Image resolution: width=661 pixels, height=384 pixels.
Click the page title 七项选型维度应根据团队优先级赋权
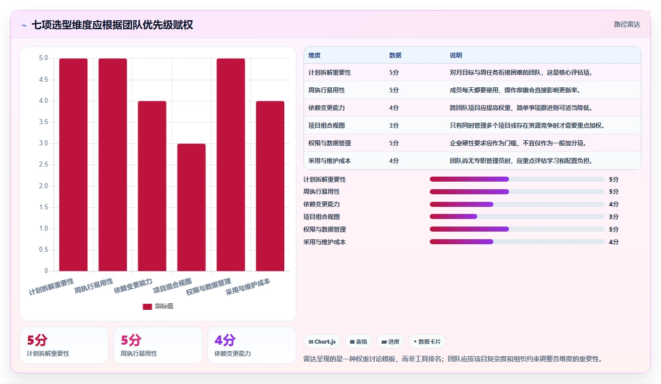pyautogui.click(x=112, y=25)
